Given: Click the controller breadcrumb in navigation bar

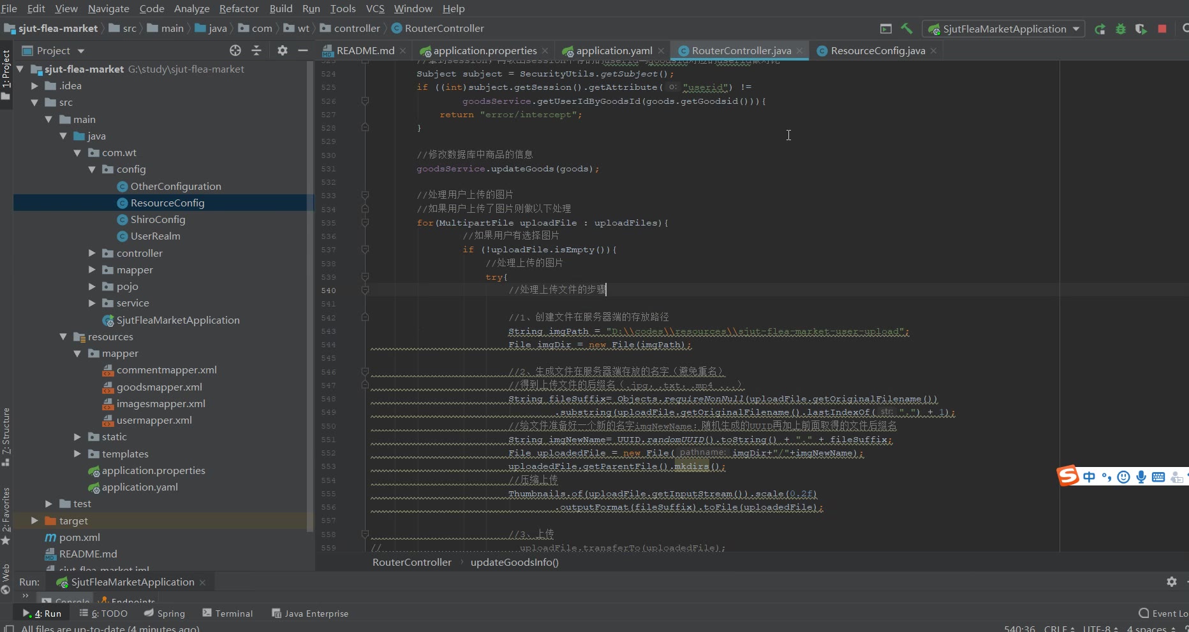Looking at the screenshot, I should 357,28.
